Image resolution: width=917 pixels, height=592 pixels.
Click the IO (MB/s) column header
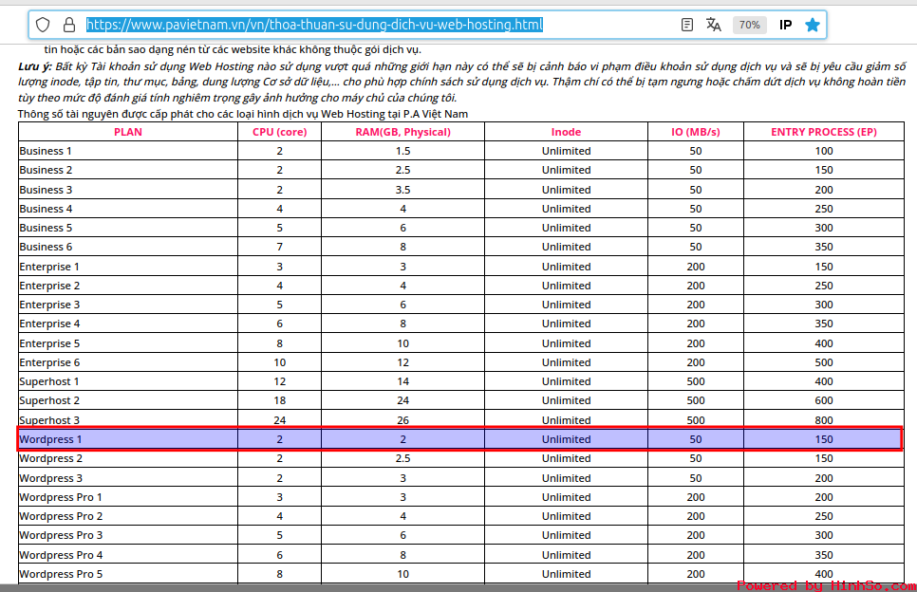click(x=696, y=132)
